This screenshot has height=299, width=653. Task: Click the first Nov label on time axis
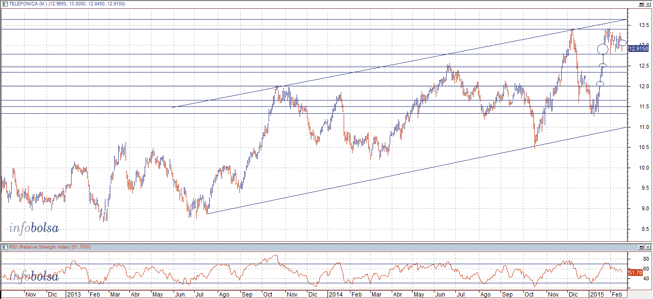coord(30,295)
